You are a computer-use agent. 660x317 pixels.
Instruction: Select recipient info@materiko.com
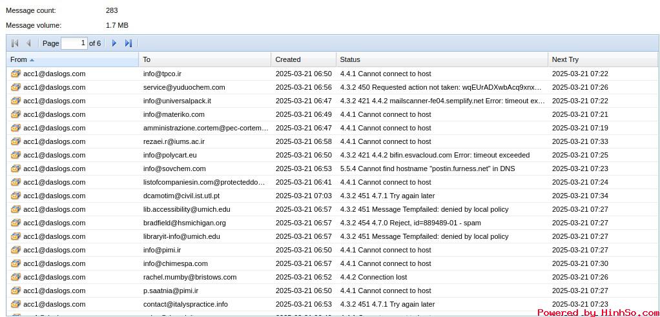[174, 114]
